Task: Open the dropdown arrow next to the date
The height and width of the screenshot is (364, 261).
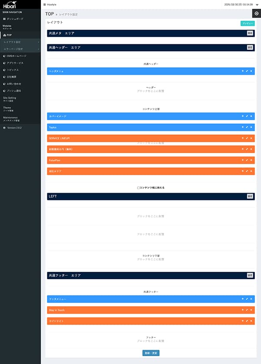Action: [x=257, y=4]
